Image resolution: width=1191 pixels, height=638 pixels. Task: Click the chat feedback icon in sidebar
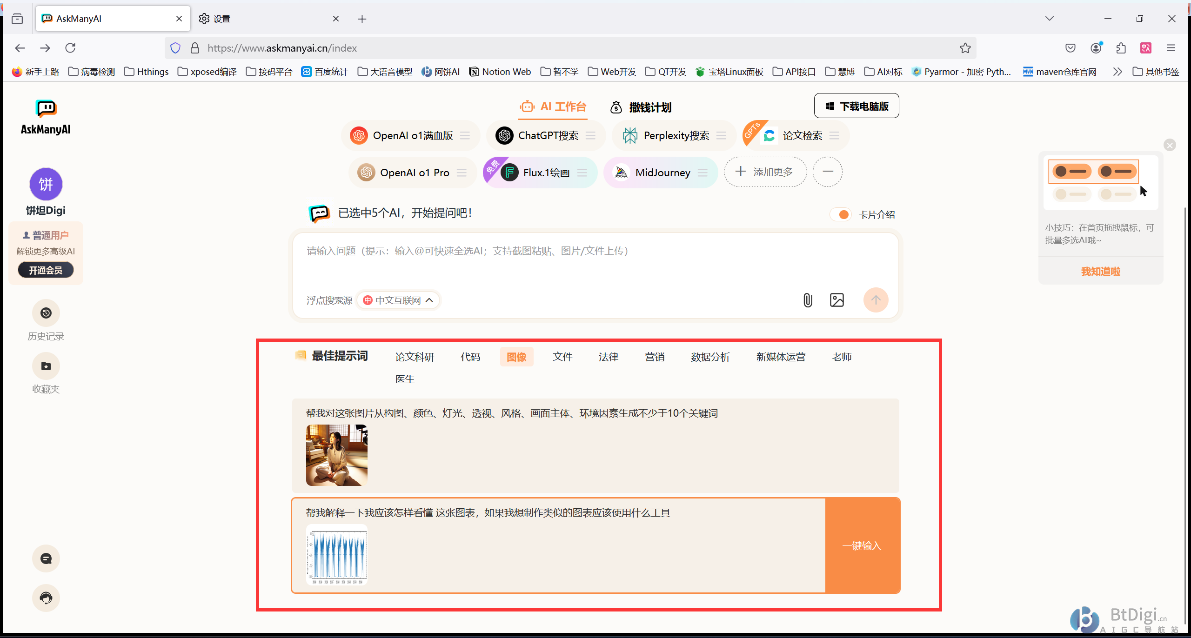pyautogui.click(x=46, y=558)
